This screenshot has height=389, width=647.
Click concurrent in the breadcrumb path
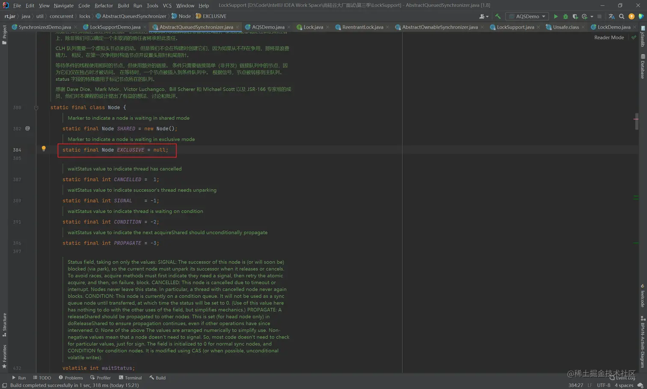tap(61, 16)
